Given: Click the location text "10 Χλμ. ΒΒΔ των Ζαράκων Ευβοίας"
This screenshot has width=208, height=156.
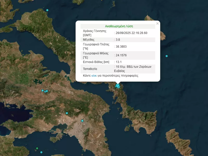Looking at the screenshot, I should [133, 69].
